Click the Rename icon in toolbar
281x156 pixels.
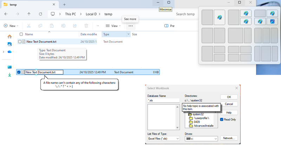[x=63, y=26]
